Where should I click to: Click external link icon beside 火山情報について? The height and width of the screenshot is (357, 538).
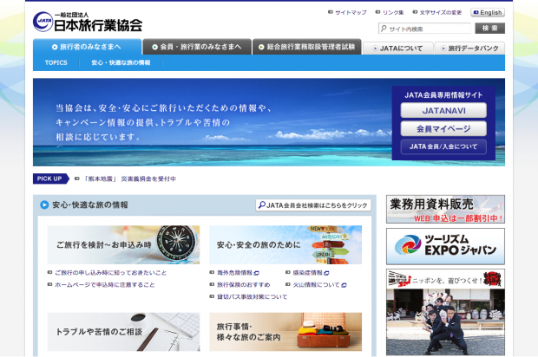pyautogui.click(x=344, y=285)
